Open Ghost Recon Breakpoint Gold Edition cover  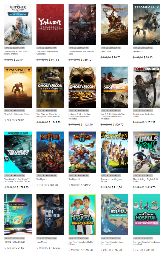coord(50,87)
